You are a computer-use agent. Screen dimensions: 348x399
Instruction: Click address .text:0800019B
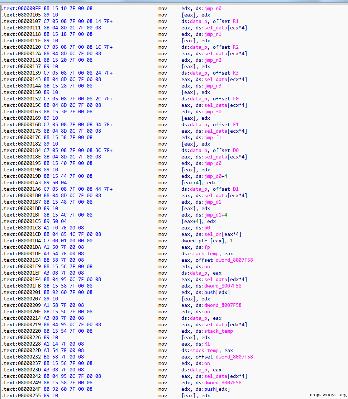coord(21,170)
